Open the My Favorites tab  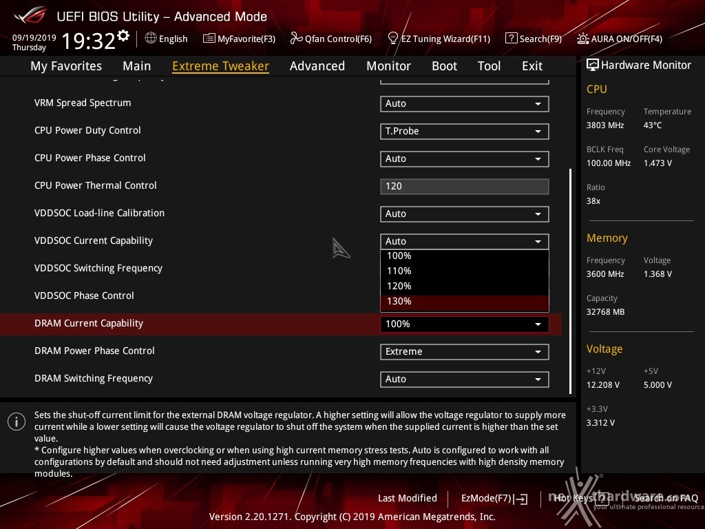point(66,66)
